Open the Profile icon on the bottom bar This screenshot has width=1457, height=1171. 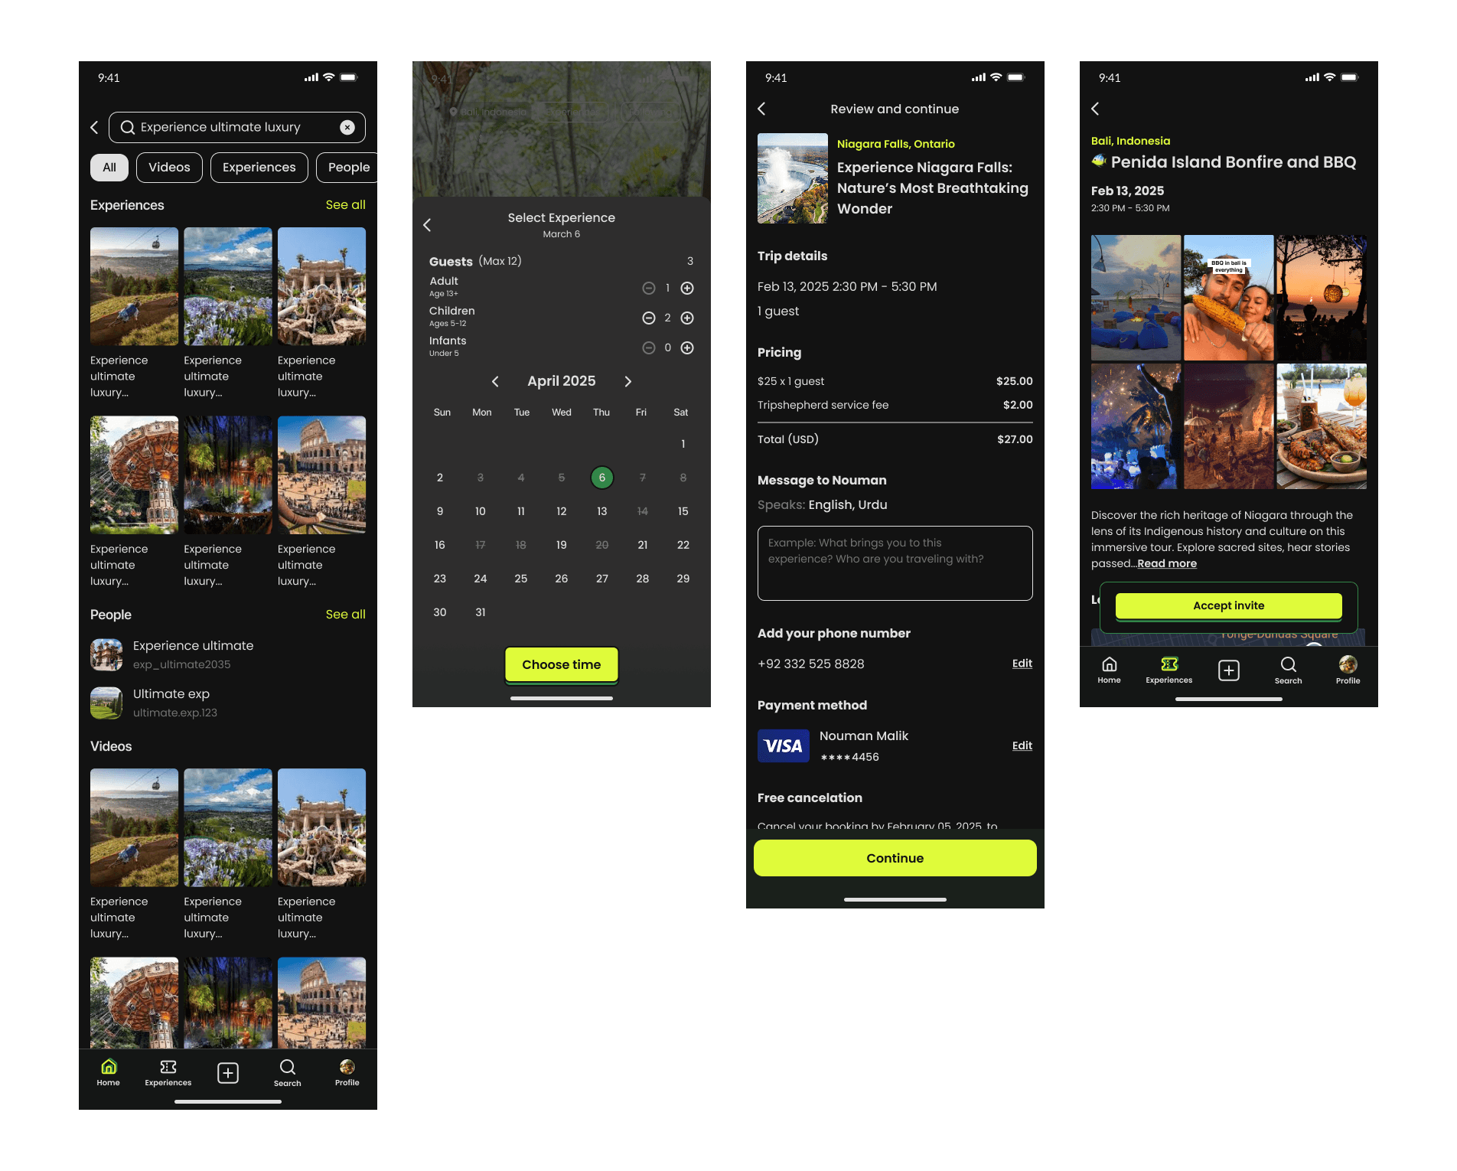pyautogui.click(x=347, y=1070)
